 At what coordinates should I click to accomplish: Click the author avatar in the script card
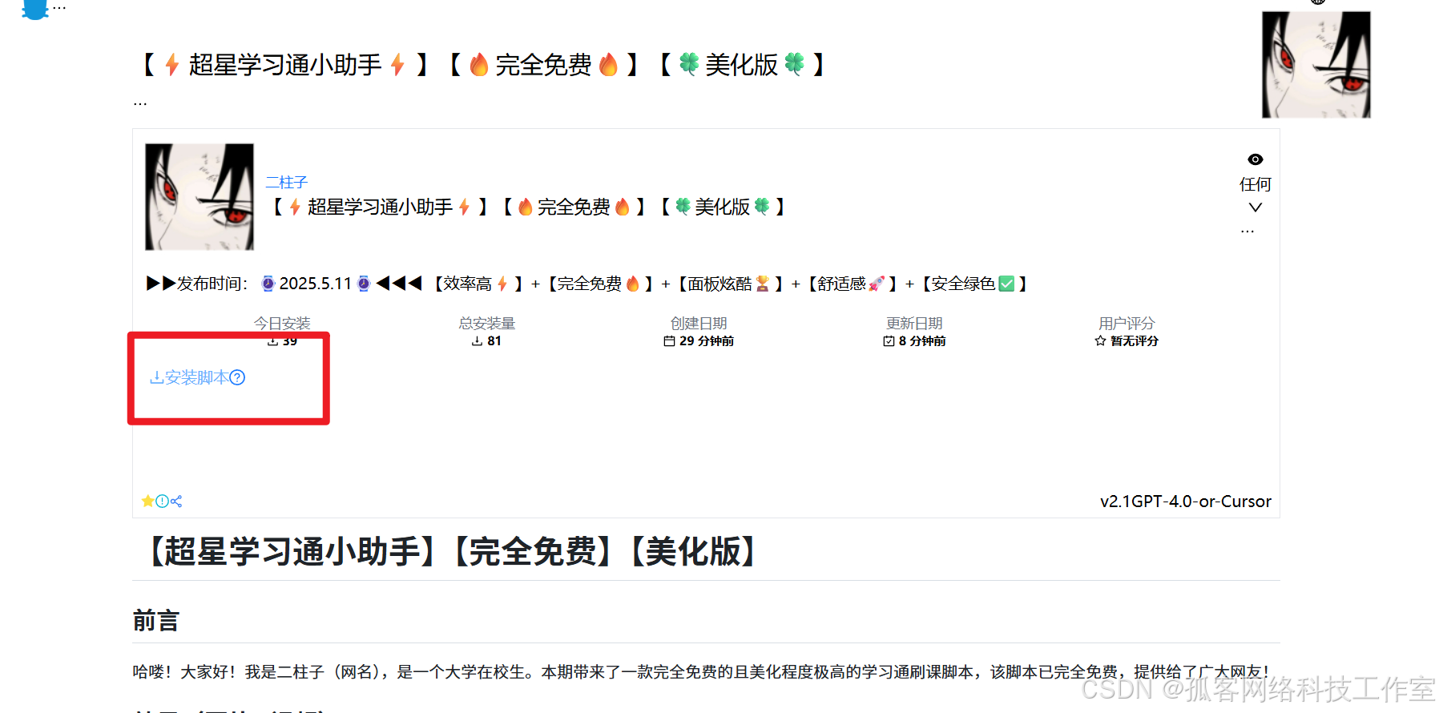pos(200,197)
